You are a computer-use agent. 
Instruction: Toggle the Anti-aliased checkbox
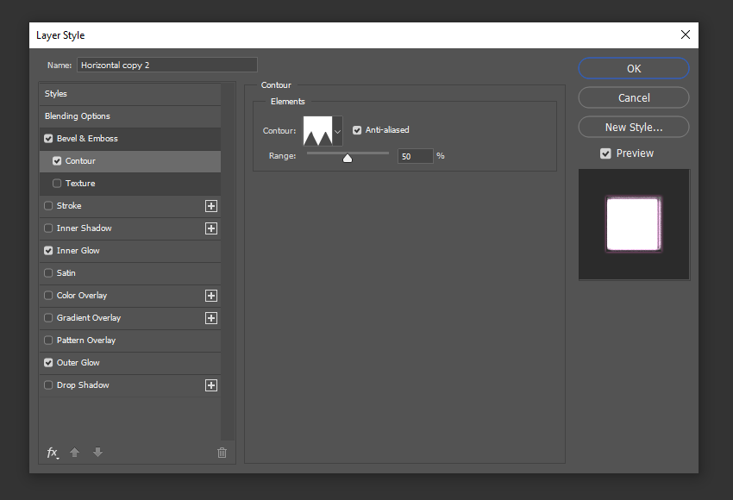(357, 130)
